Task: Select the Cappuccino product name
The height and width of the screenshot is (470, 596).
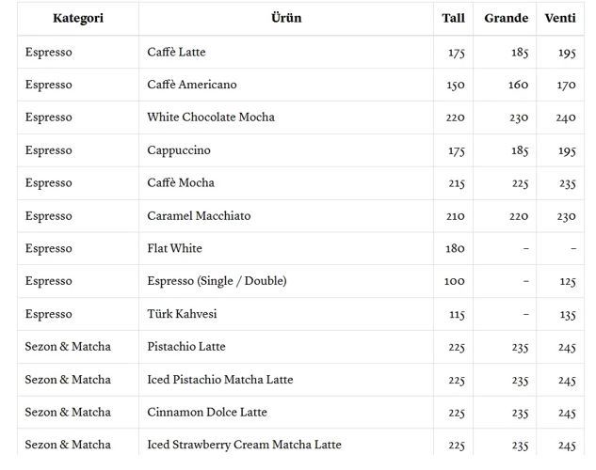Action: coord(179,150)
